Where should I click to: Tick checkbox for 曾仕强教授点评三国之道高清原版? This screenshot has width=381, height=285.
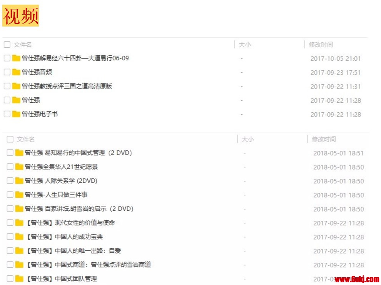point(7,86)
